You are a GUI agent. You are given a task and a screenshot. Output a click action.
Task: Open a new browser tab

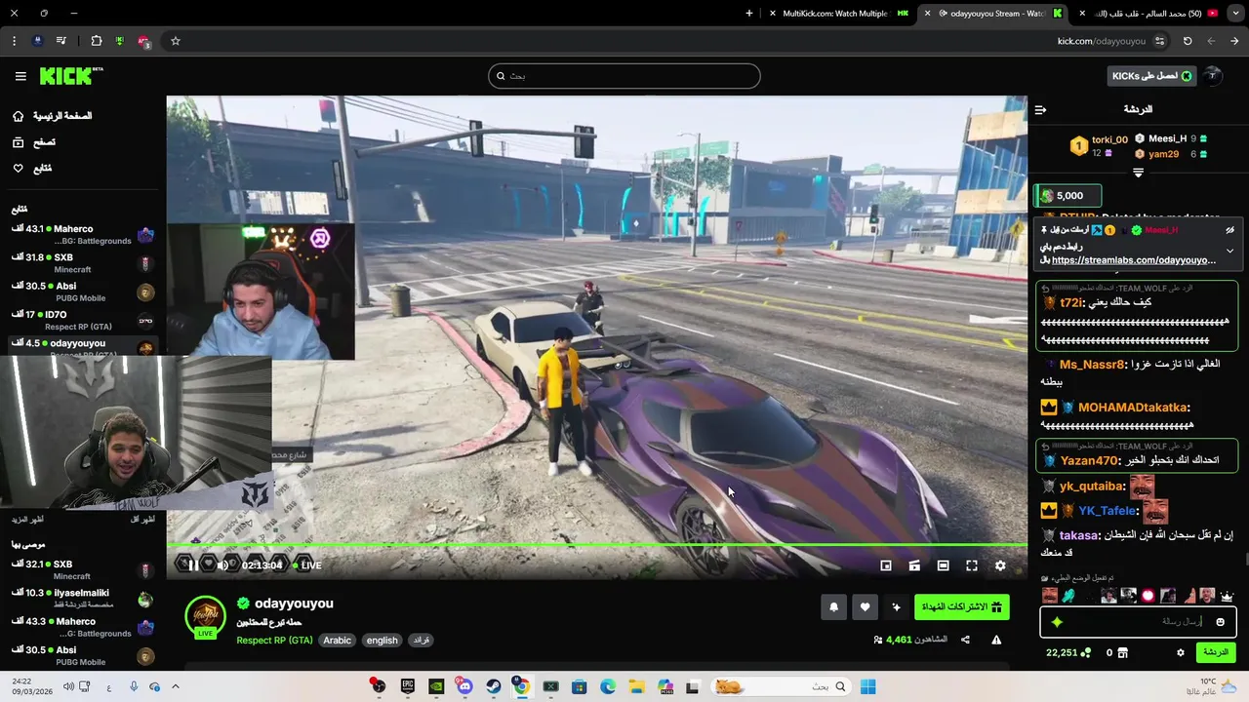pyautogui.click(x=749, y=14)
